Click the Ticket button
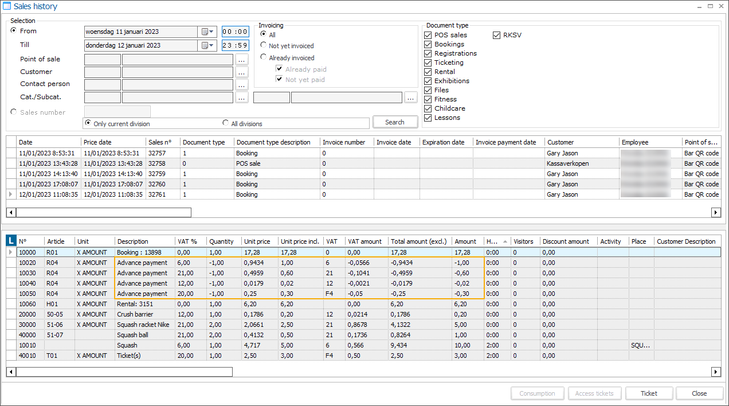729x406 pixels. 649,393
